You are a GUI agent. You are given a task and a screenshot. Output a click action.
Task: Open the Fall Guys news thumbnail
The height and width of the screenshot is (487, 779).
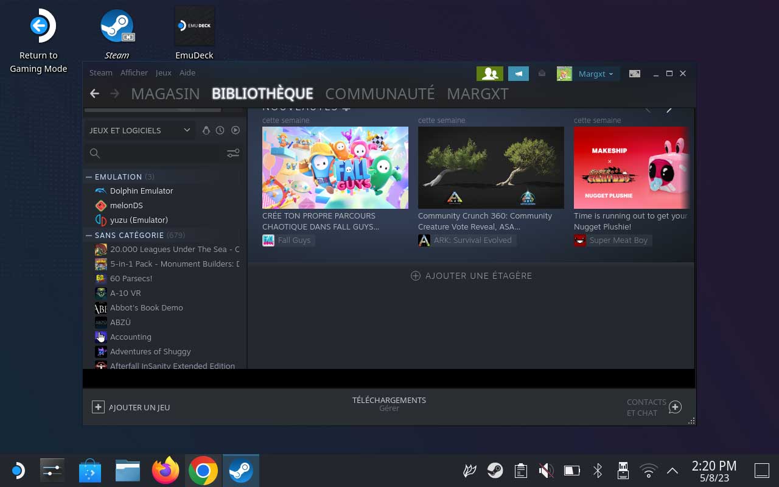(x=335, y=167)
